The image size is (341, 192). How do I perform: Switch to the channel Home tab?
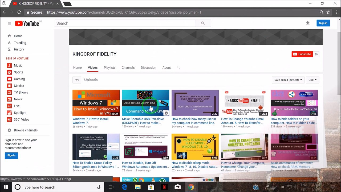point(78,67)
